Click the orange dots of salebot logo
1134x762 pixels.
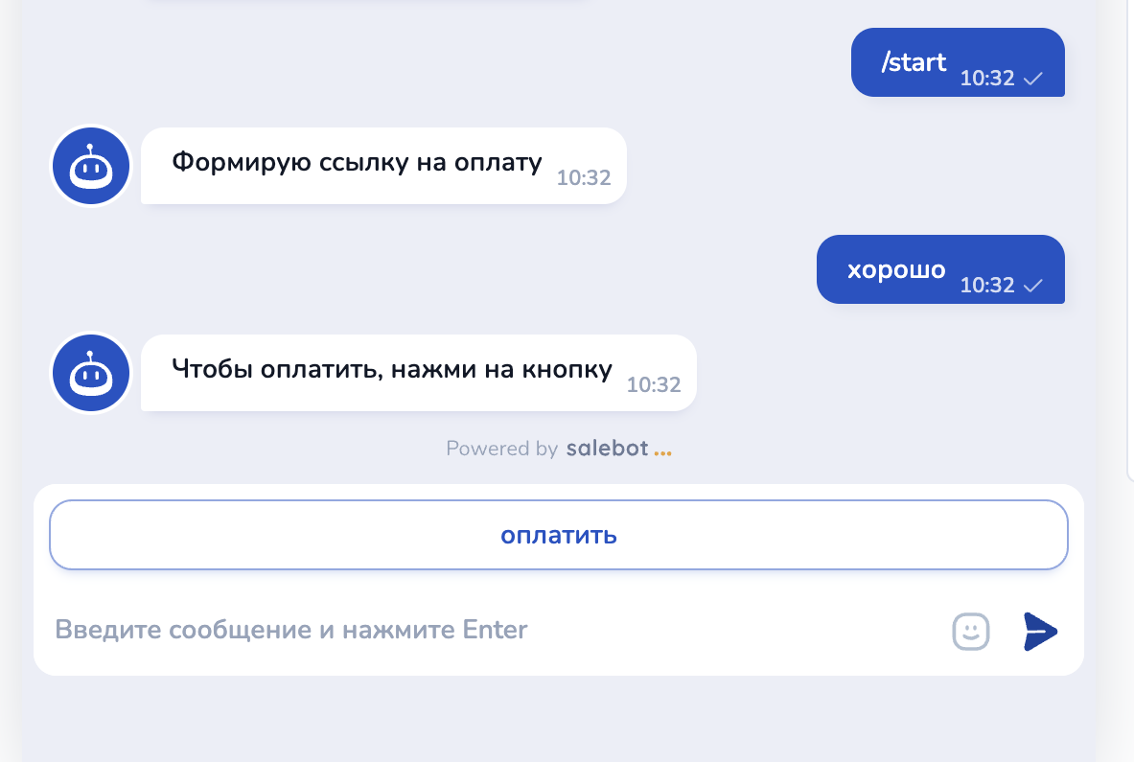(662, 450)
